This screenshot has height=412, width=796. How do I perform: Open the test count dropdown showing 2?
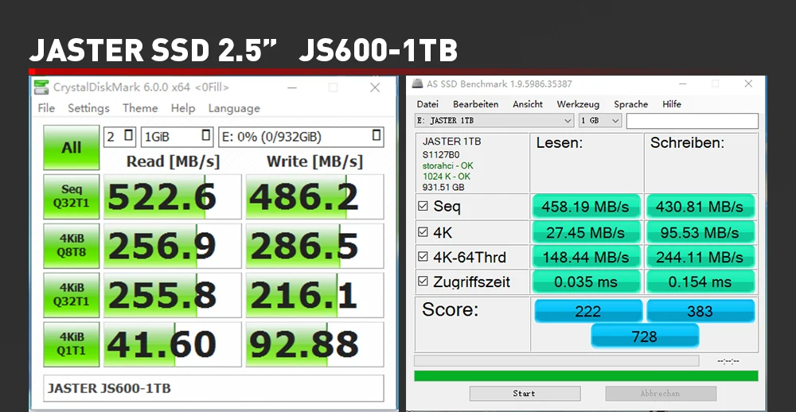pos(120,137)
